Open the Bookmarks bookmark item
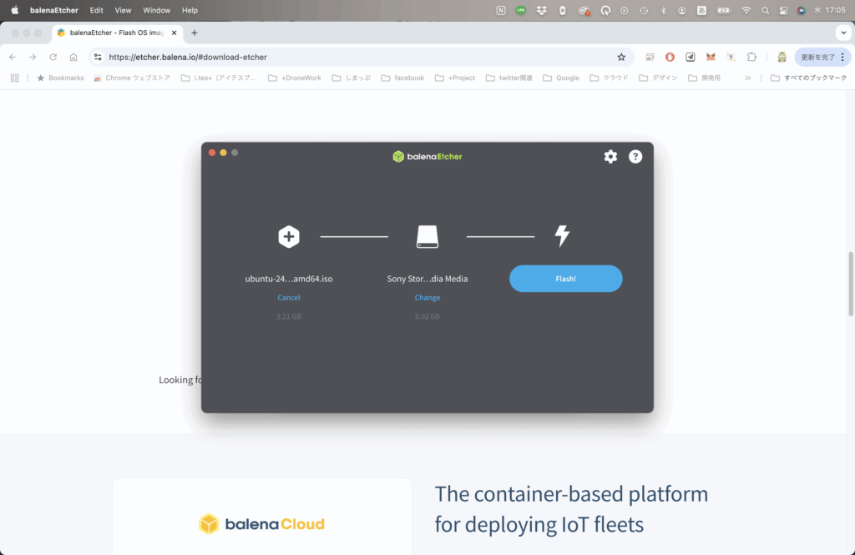The image size is (855, 555). (60, 78)
